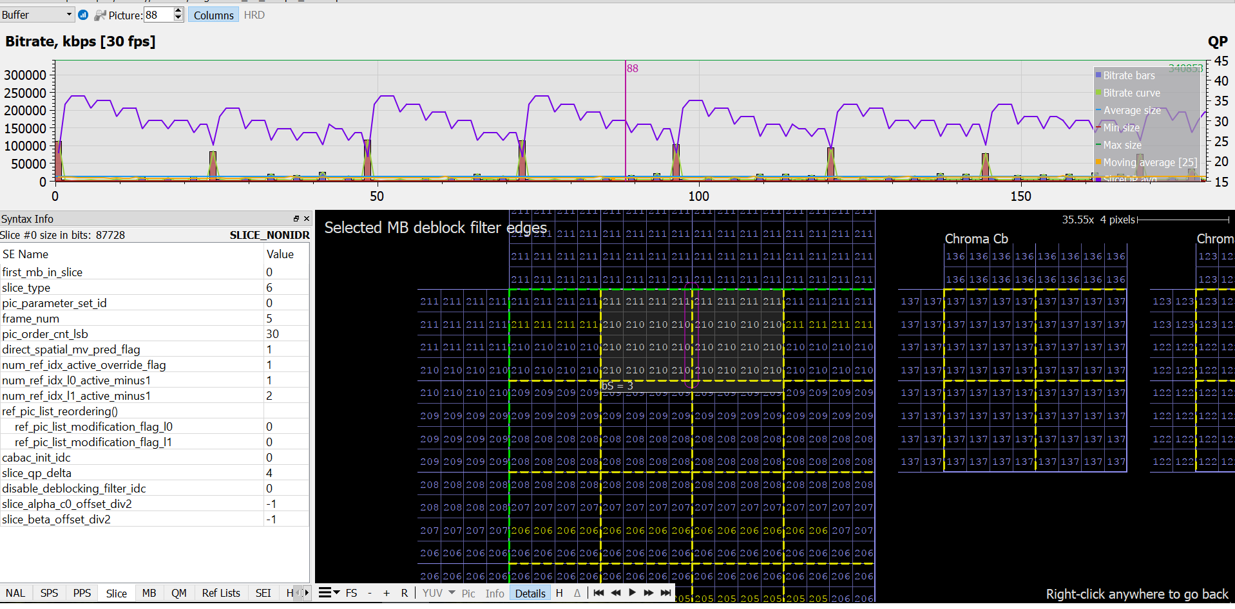This screenshot has height=609, width=1235.
Task: Click the zoom in plus icon
Action: [x=387, y=593]
